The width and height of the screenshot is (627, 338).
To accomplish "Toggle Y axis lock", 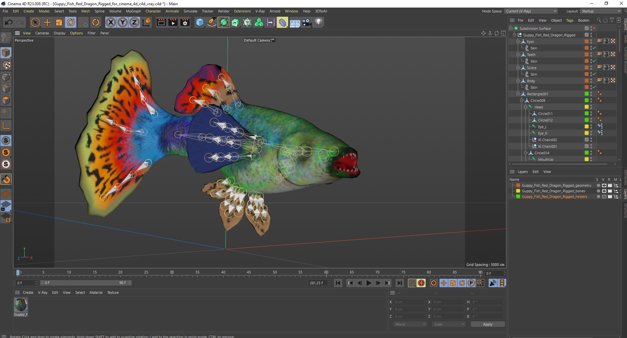I will 123,22.
